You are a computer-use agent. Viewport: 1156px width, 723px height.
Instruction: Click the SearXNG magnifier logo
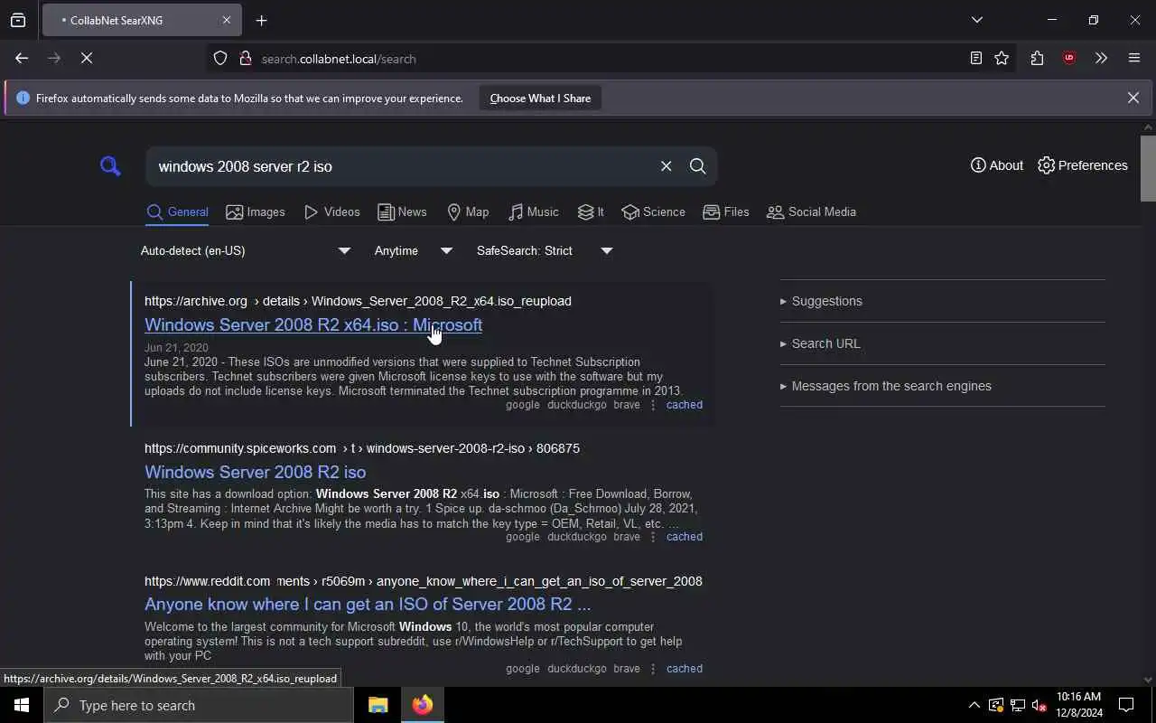[110, 166]
